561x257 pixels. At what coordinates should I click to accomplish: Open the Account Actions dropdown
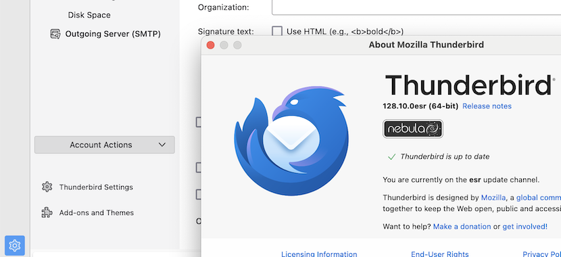pos(105,145)
